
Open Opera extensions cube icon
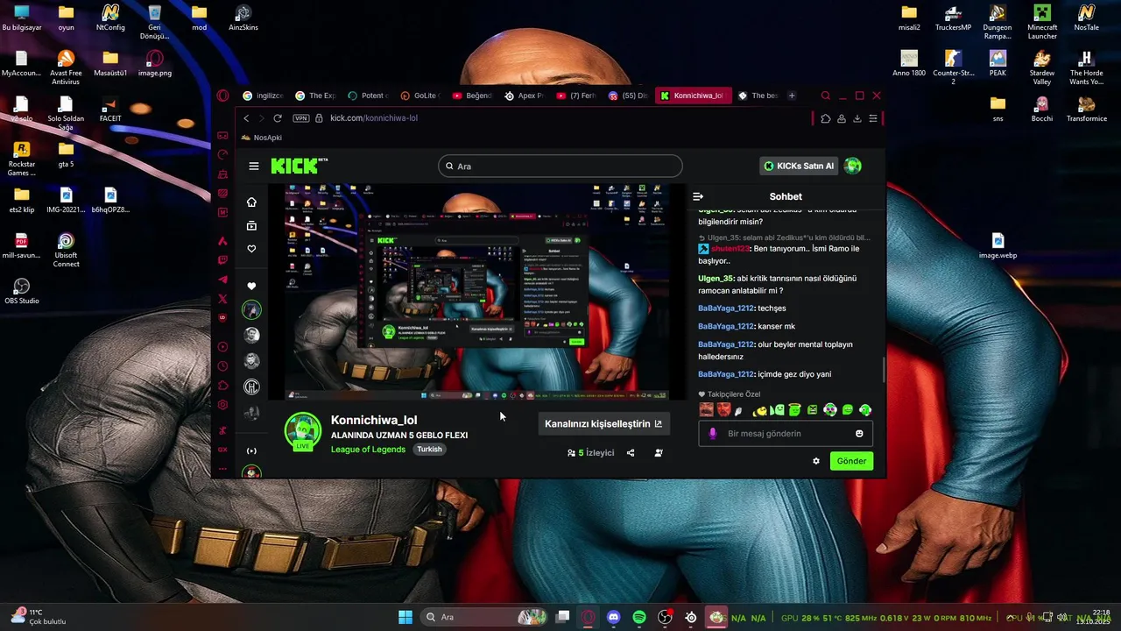tap(825, 118)
